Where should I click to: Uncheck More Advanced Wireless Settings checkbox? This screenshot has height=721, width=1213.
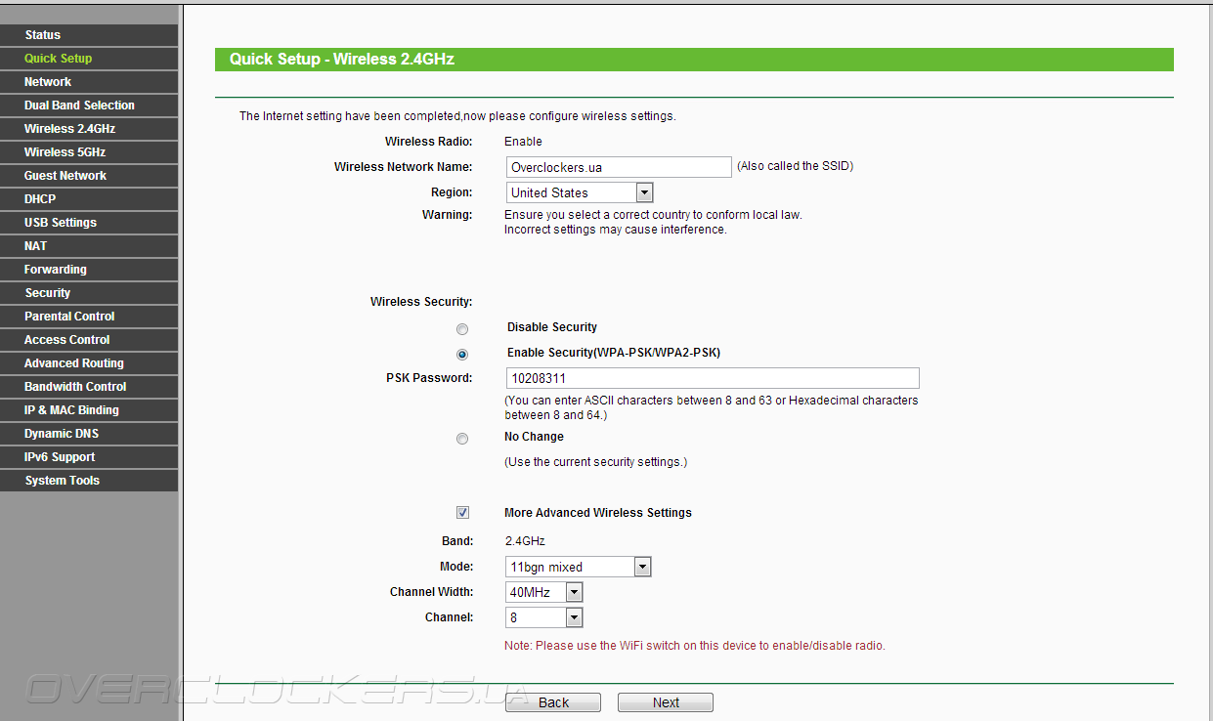pos(462,513)
